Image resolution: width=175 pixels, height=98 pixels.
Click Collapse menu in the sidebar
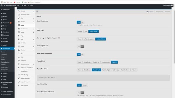[x=7, y=94]
